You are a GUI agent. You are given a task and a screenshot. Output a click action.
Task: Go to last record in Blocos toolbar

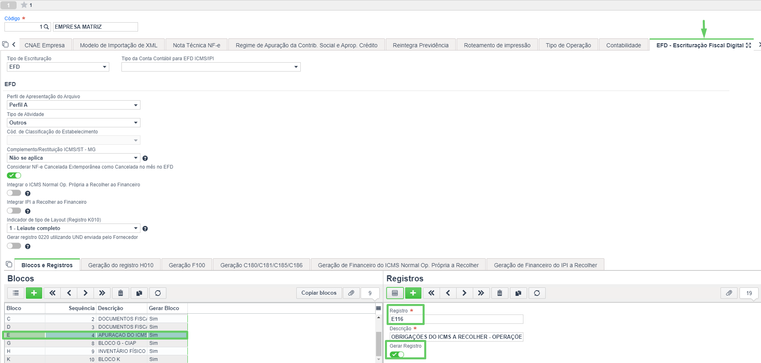pyautogui.click(x=102, y=293)
